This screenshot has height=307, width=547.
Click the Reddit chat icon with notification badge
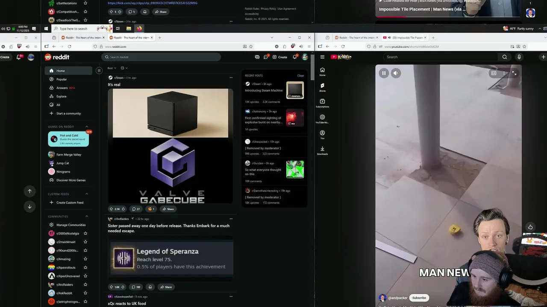pos(266,57)
